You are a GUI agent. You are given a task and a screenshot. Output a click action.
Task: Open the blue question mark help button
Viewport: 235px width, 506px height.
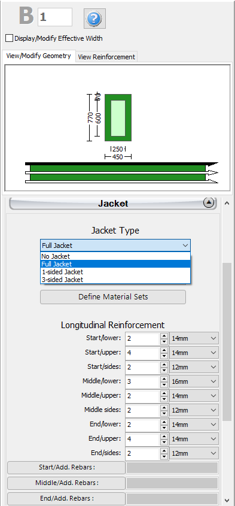(94, 19)
